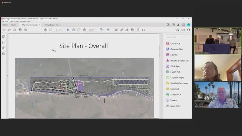Click the zoom in plus icon

pos(84,30)
